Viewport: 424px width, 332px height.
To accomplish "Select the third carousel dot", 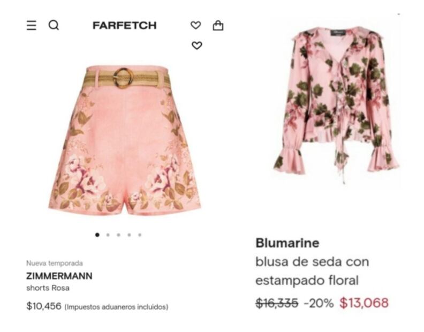I will click(118, 235).
